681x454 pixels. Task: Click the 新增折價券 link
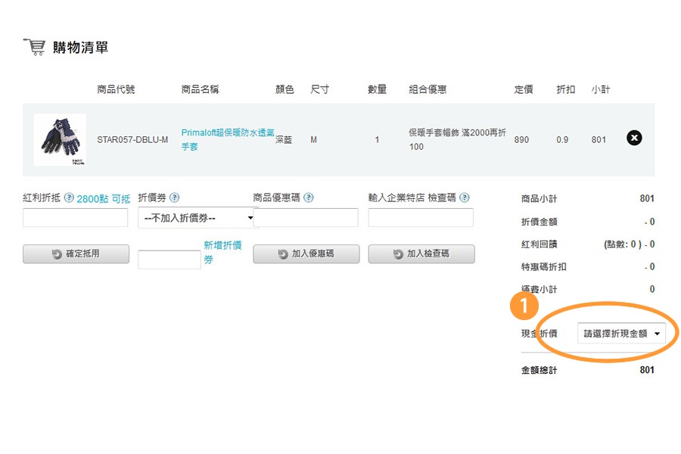click(222, 253)
